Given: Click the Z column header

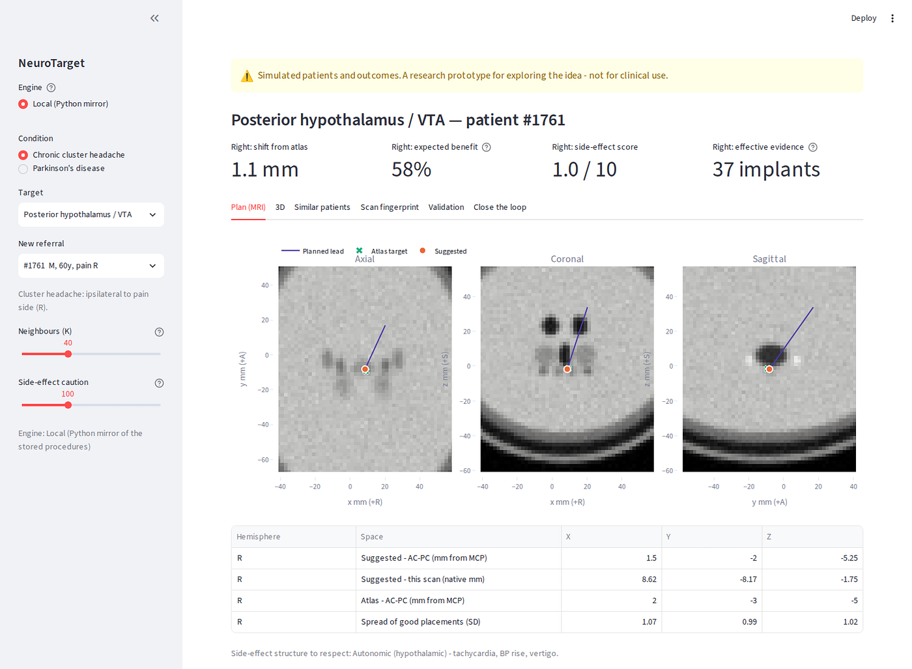Looking at the screenshot, I should [x=812, y=537].
